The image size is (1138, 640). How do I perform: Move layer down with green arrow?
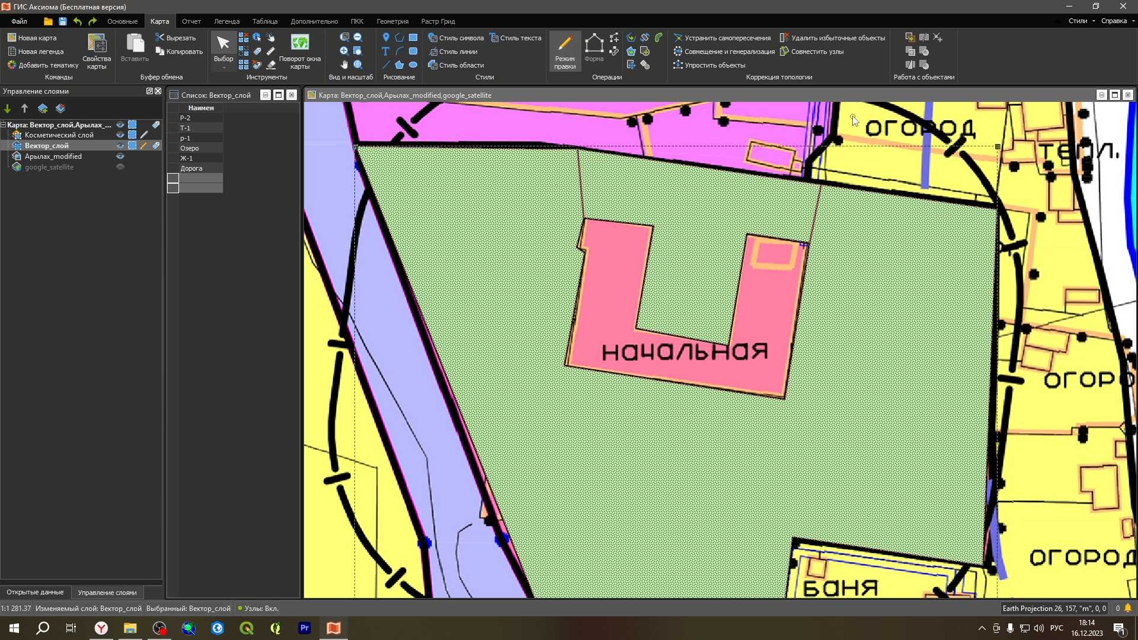coord(8,108)
